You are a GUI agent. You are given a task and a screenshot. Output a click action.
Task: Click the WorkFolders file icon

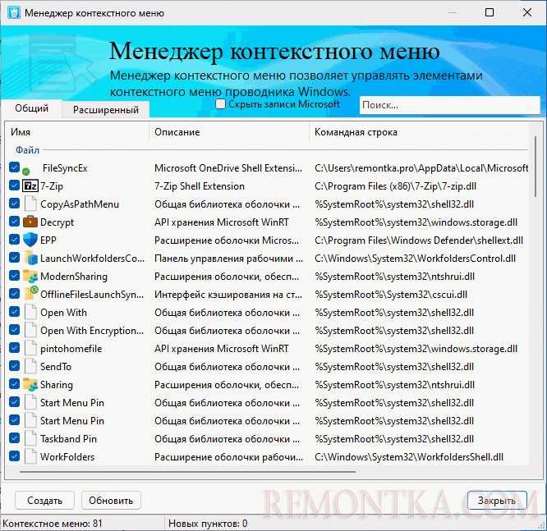(x=30, y=457)
